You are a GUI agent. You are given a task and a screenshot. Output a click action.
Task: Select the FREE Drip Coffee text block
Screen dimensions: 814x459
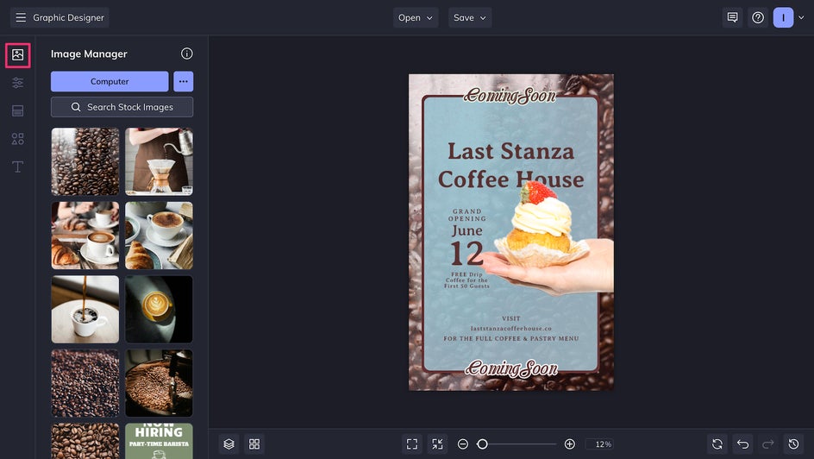point(466,280)
